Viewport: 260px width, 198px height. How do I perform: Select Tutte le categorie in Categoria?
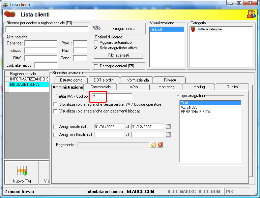(209, 29)
